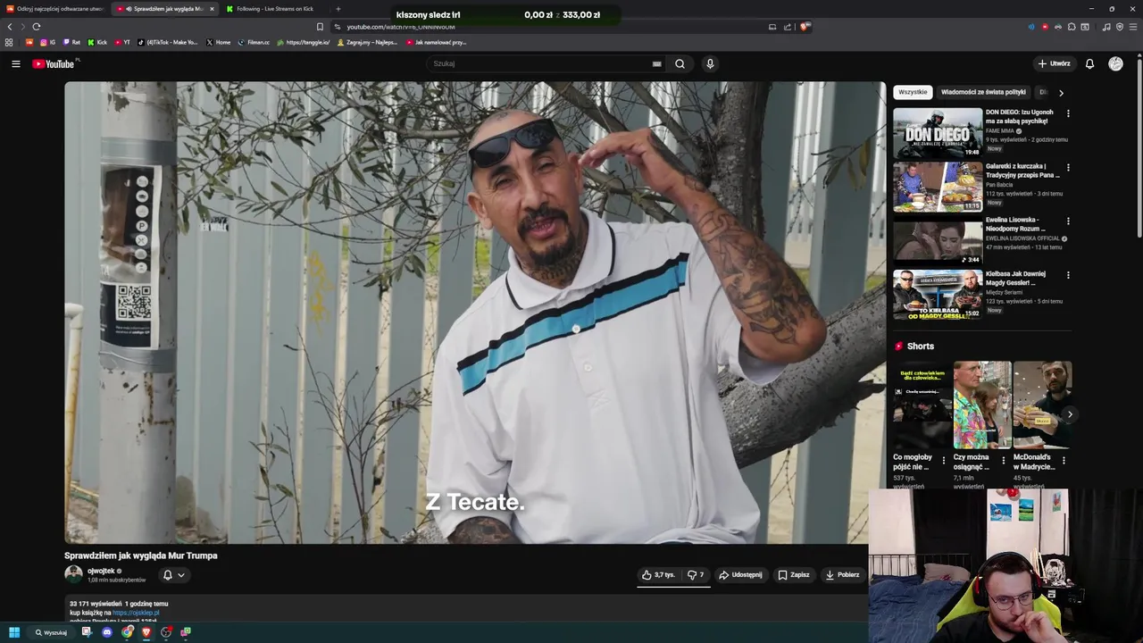
Task: Start voice search with microphone icon
Action: tap(710, 63)
